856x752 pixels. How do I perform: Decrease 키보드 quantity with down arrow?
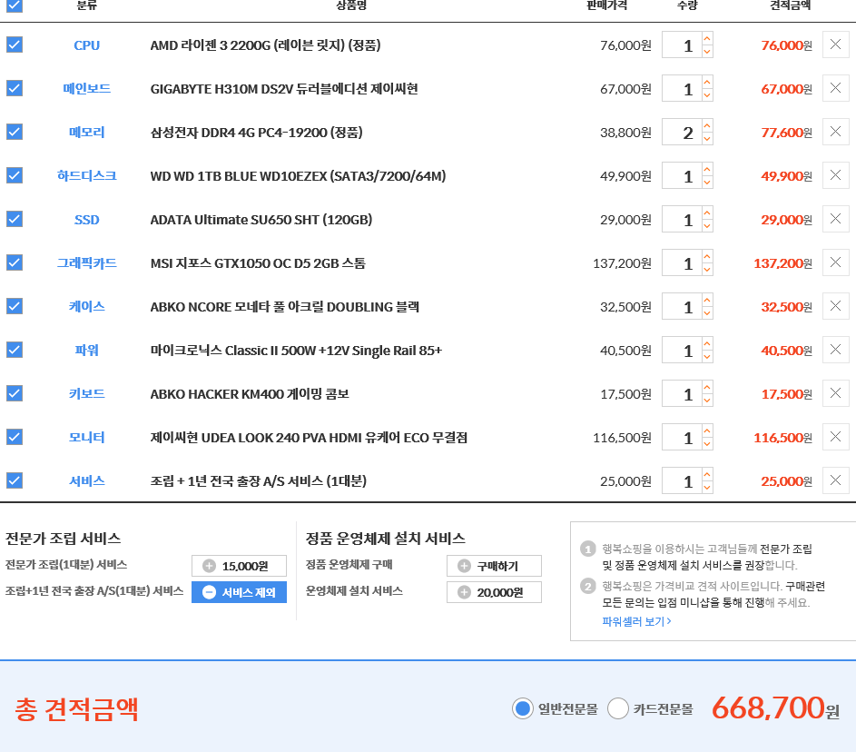click(707, 401)
